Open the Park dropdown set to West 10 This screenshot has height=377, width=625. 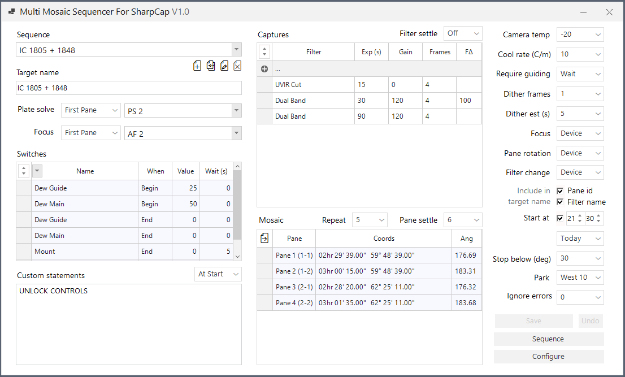click(580, 277)
